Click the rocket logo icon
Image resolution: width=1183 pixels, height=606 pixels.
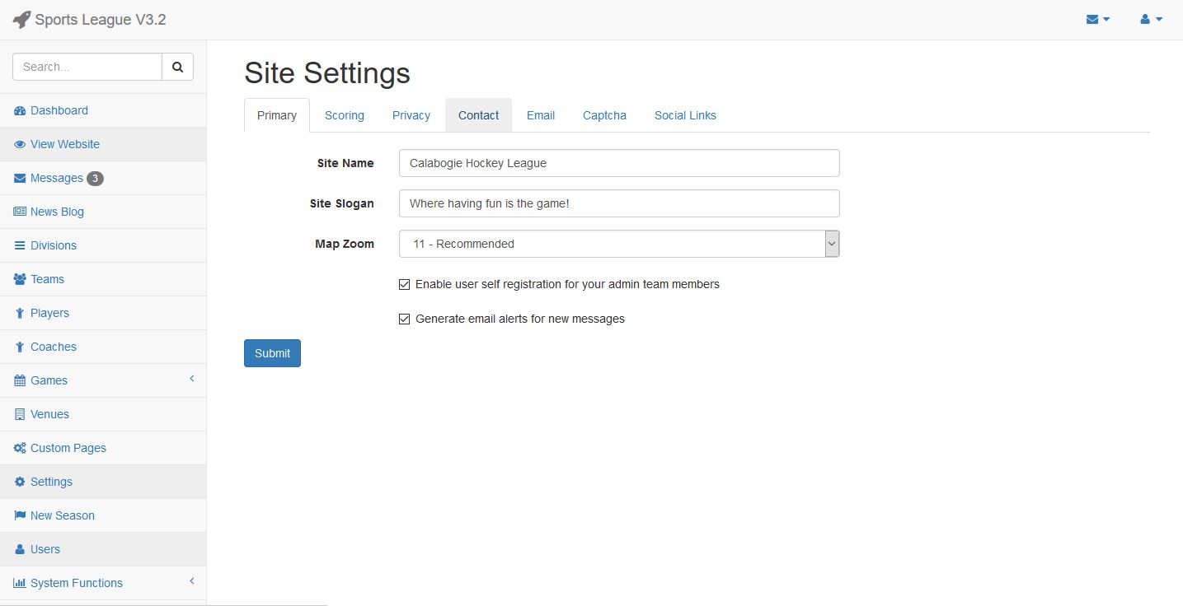coord(21,19)
